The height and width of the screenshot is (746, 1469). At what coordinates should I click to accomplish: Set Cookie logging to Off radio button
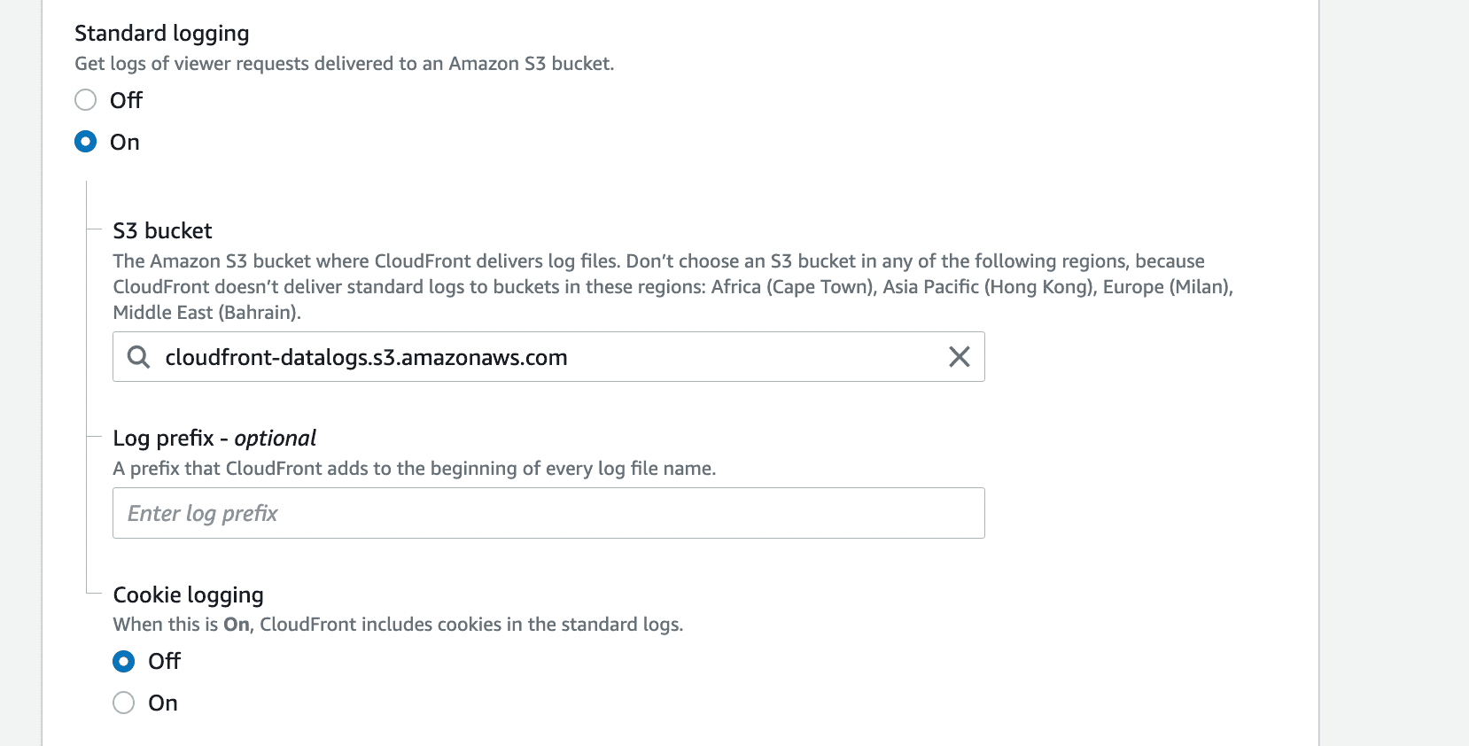click(124, 661)
